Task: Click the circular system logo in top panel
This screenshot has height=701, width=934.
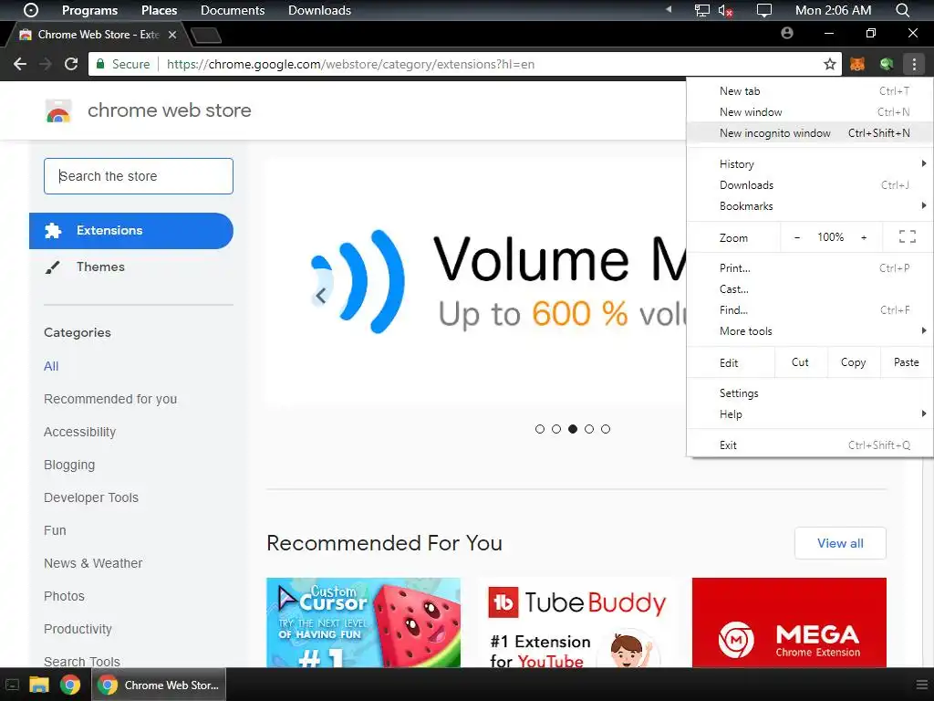Action: click(x=31, y=10)
